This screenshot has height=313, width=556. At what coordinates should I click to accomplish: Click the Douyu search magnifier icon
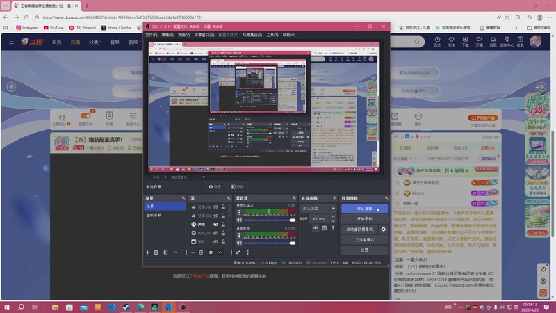pyautogui.click(x=417, y=42)
